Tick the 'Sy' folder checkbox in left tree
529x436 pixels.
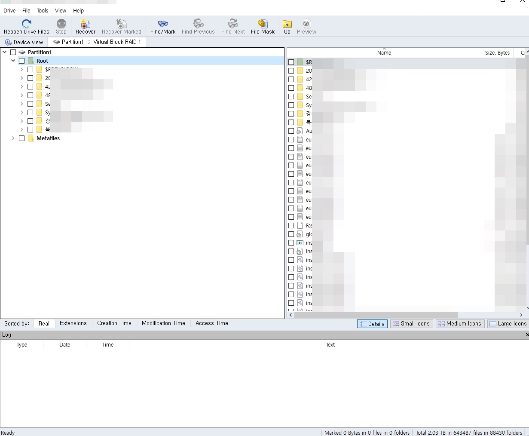(30, 112)
